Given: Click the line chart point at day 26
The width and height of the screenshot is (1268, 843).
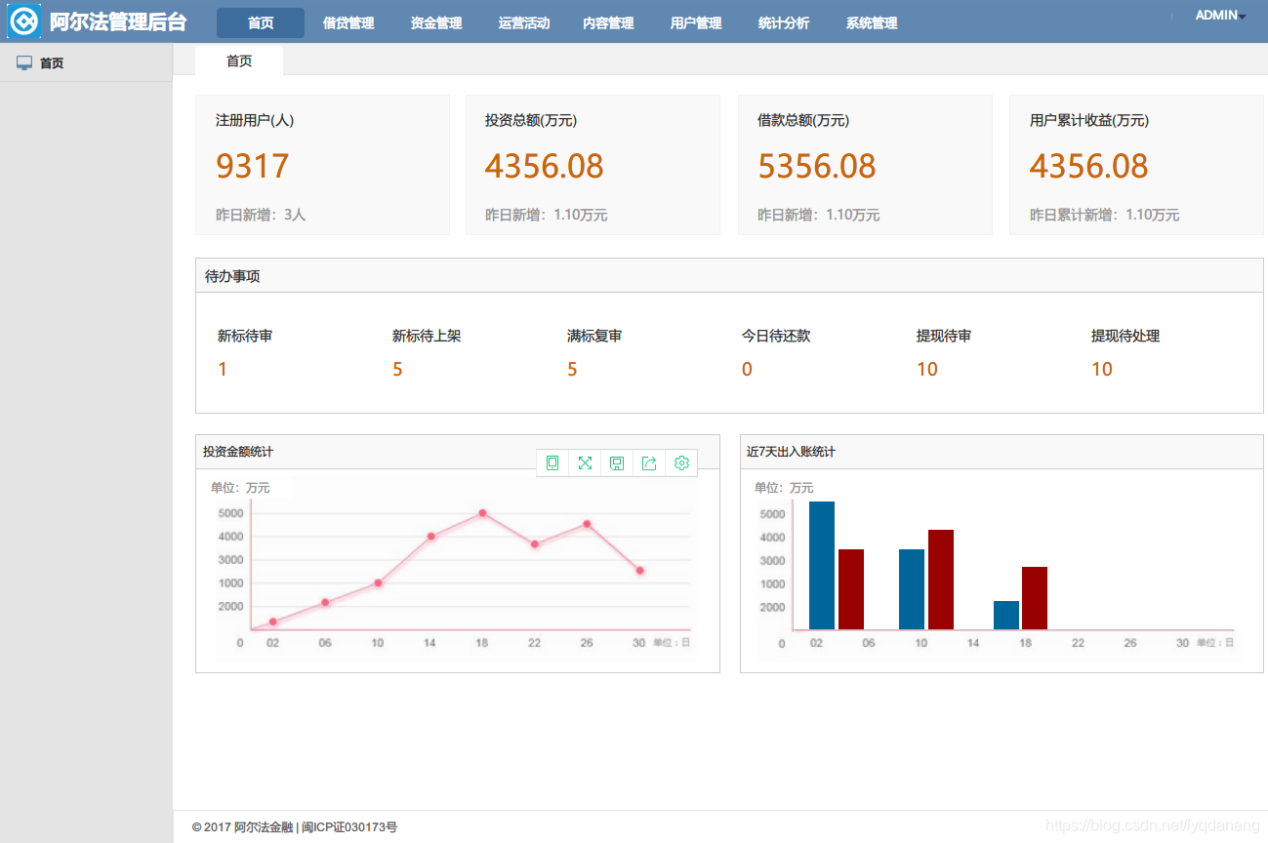Looking at the screenshot, I should [x=587, y=524].
